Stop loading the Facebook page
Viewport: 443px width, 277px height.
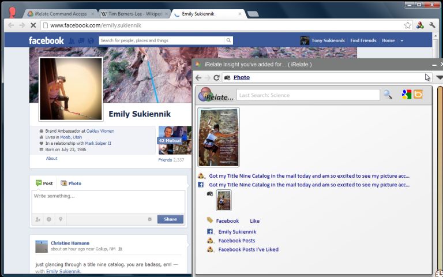click(33, 25)
